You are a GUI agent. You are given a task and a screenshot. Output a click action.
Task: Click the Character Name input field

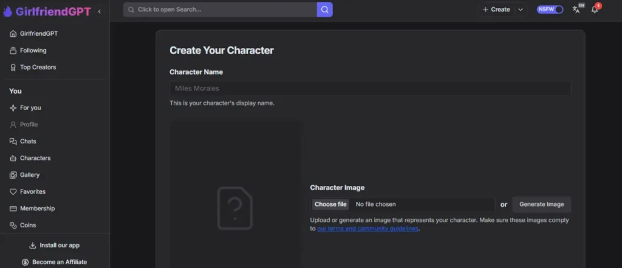[369, 89]
